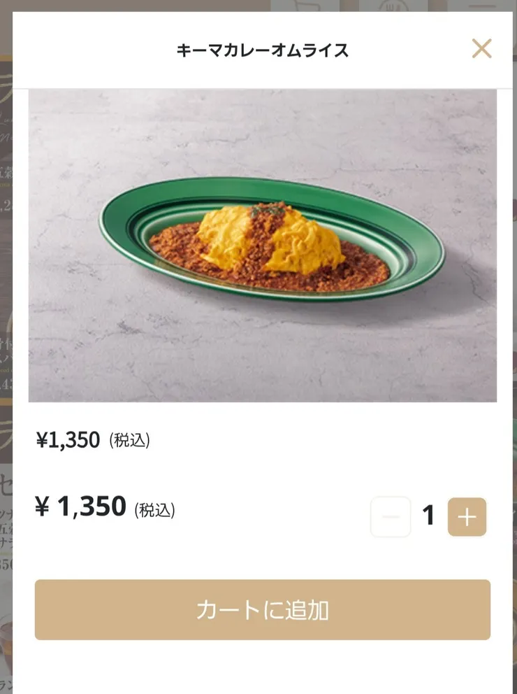Tap the dimmed hamburger menu icon at top right

click(481, 6)
